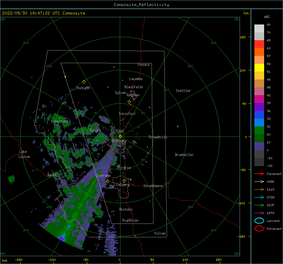This screenshot has width=283, height=264.
Task: Click the km unit label at top right
Action: pos(246,13)
